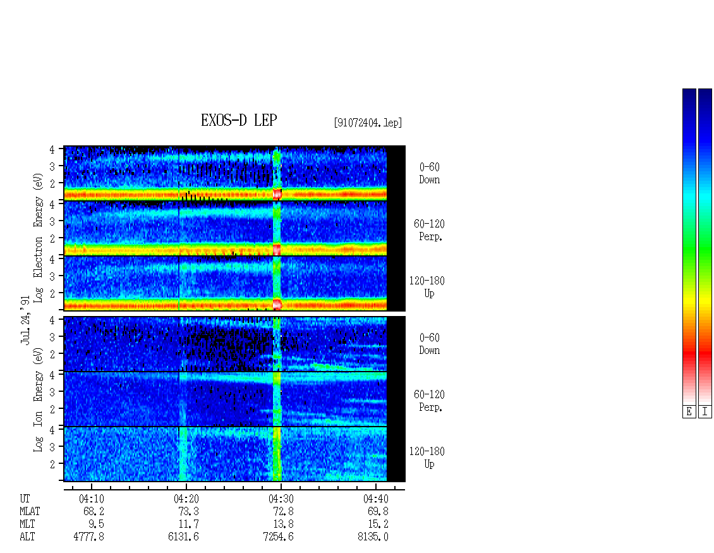Click the MLAT value 73.3
The image size is (714, 553).
[x=188, y=511]
